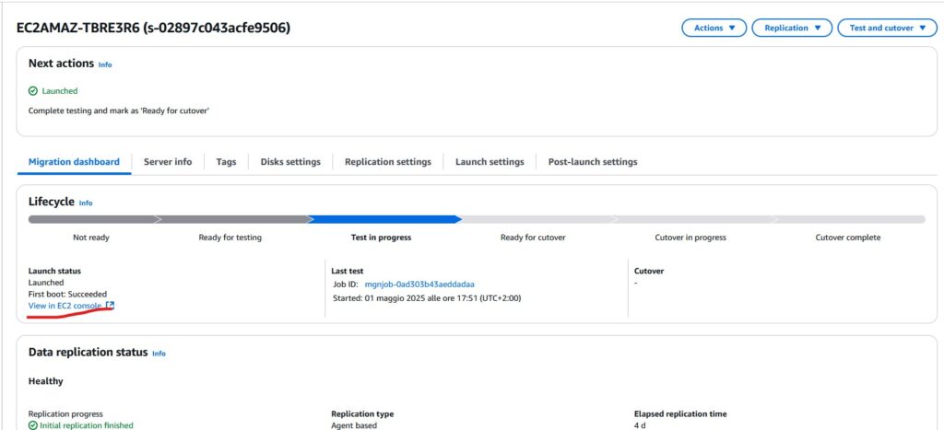
Task: Click the EC2AMAZ-TBRE3R6 server title
Action: click(x=154, y=28)
